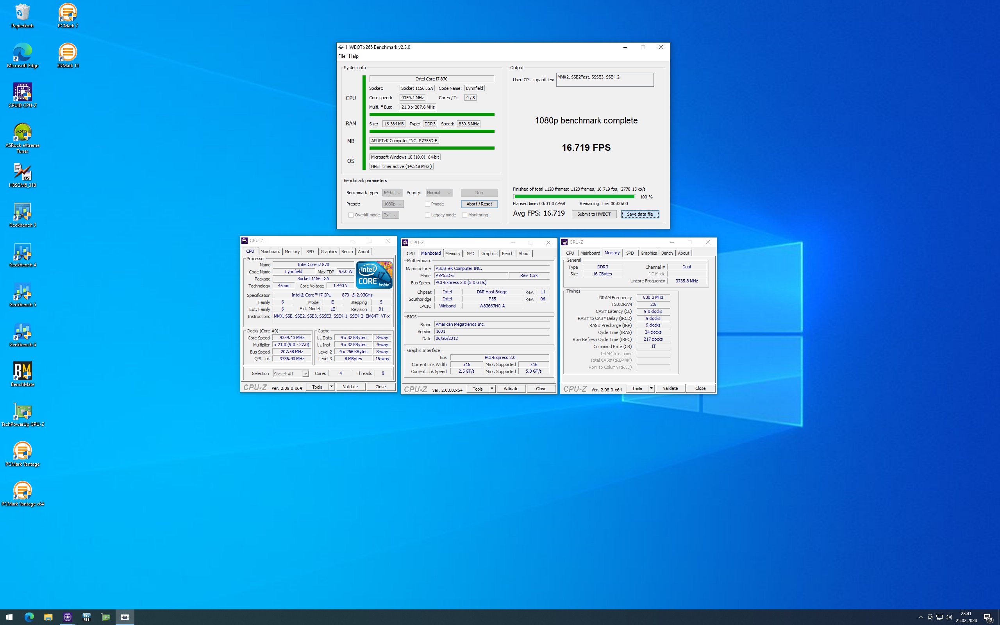This screenshot has height=625, width=1000.
Task: Click the taskbar clock showing 23:41
Action: [x=966, y=617]
